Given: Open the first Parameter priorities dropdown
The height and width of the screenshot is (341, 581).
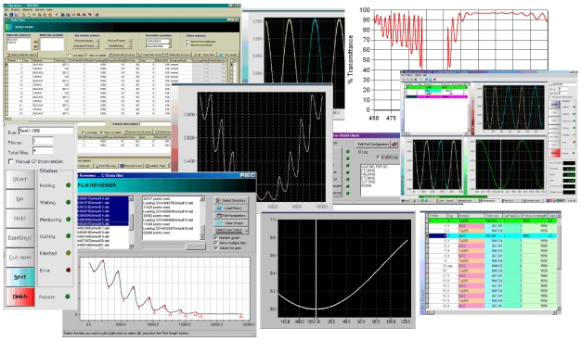Looking at the screenshot, I should [159, 41].
